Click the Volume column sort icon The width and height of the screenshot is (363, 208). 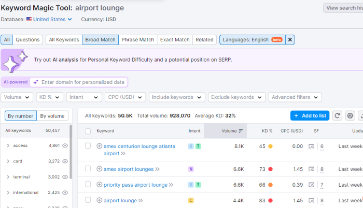coord(241,131)
